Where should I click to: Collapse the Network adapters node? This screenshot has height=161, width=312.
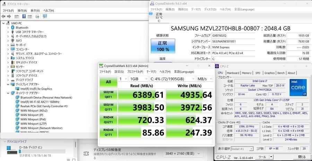point(8,93)
